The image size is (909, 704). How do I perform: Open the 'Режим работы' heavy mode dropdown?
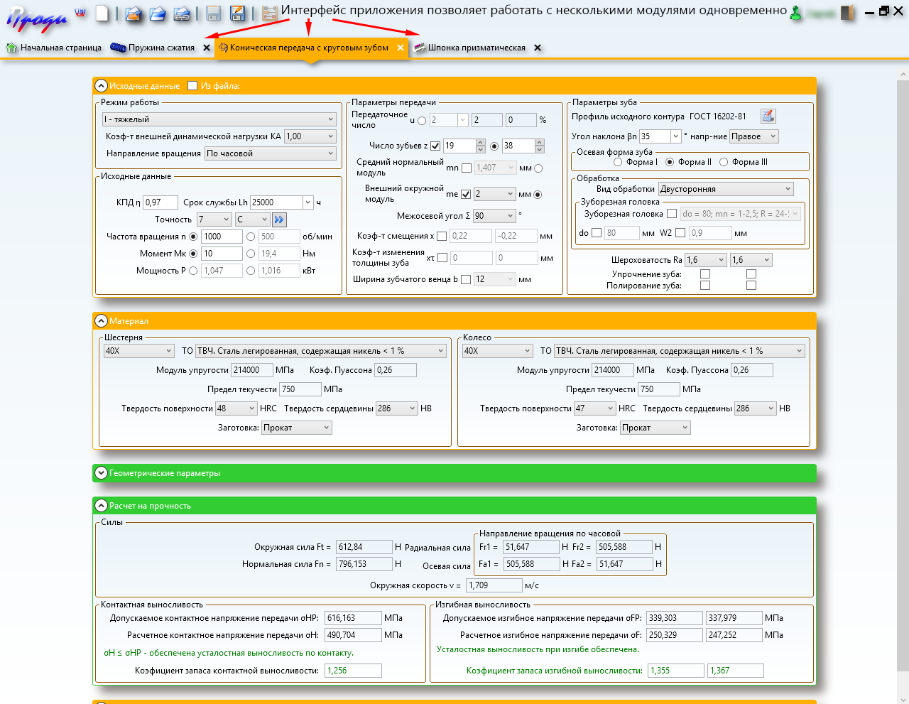point(219,119)
